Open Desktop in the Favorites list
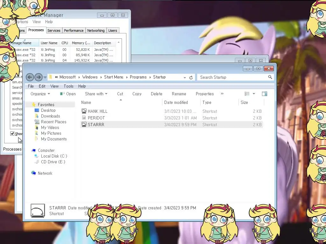Screen dimensions: 326x244 coord(48,110)
